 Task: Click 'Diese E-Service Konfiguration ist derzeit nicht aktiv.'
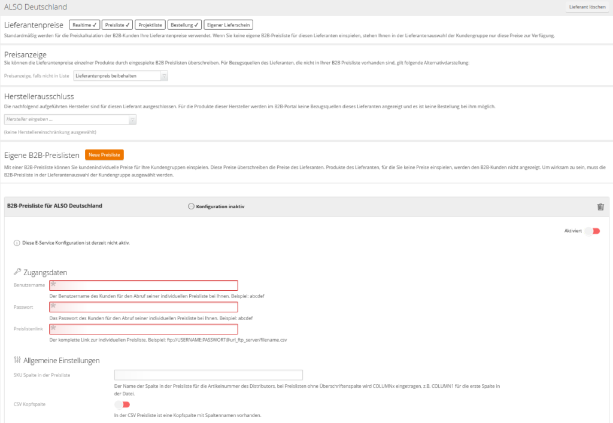pos(76,243)
